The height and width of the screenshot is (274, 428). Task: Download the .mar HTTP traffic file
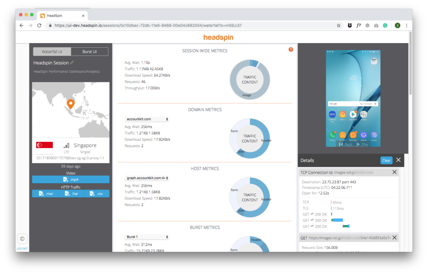click(x=45, y=193)
